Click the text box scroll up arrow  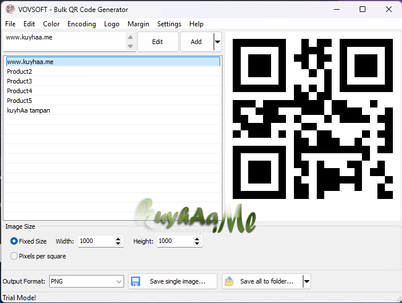pos(130,37)
